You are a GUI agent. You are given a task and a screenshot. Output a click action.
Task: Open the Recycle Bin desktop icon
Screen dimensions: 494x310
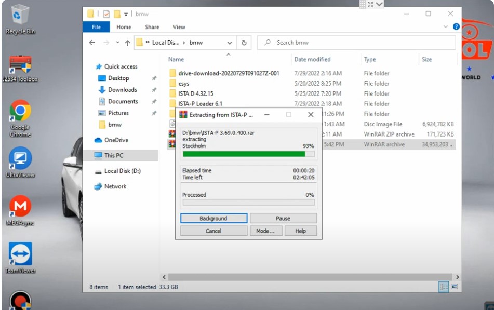click(x=20, y=17)
